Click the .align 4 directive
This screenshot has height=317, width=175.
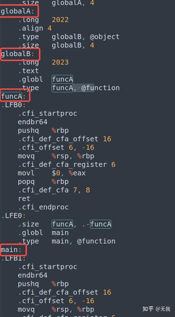tap(35, 28)
